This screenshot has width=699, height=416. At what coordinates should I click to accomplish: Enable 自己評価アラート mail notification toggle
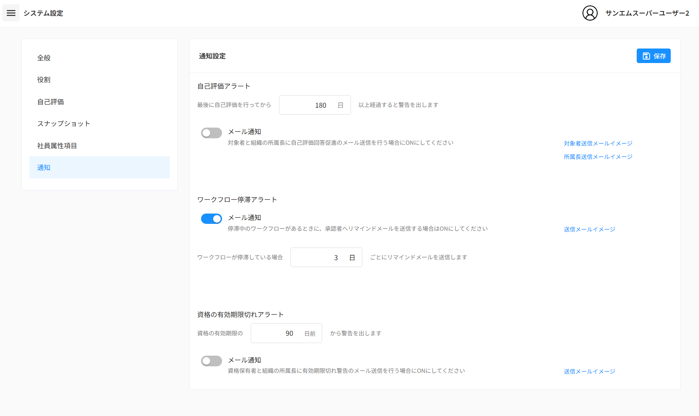point(211,133)
